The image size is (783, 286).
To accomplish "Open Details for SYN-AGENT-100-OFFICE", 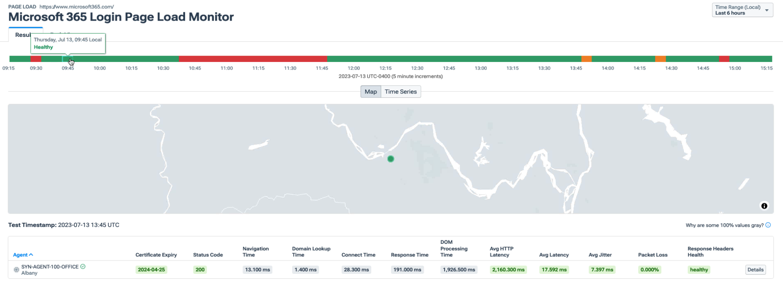I will point(755,270).
